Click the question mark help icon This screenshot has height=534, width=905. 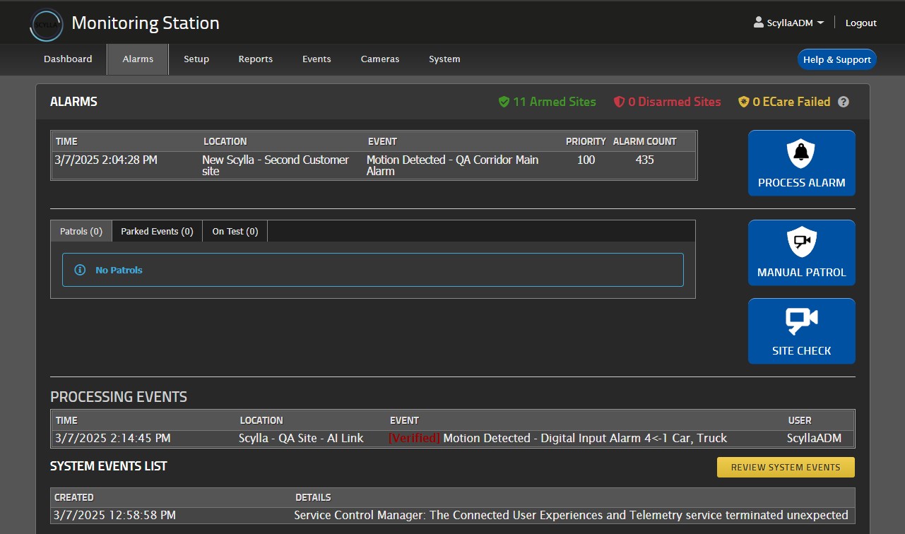click(x=843, y=102)
